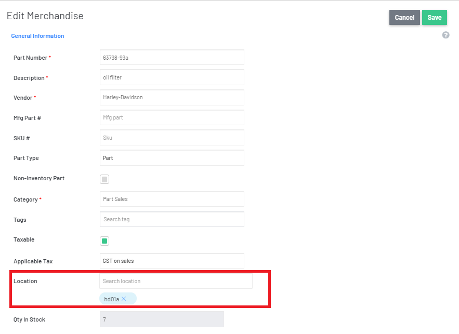This screenshot has height=334, width=459.
Task: Click the Part Number input field
Action: click(172, 58)
